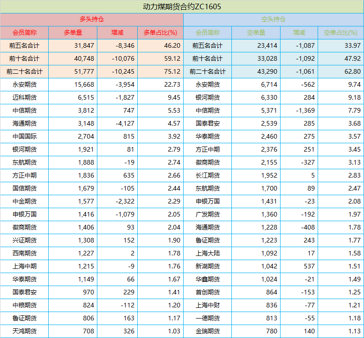Select 方正中期 long volume 1,836
The image size is (364, 338).
click(x=86, y=176)
